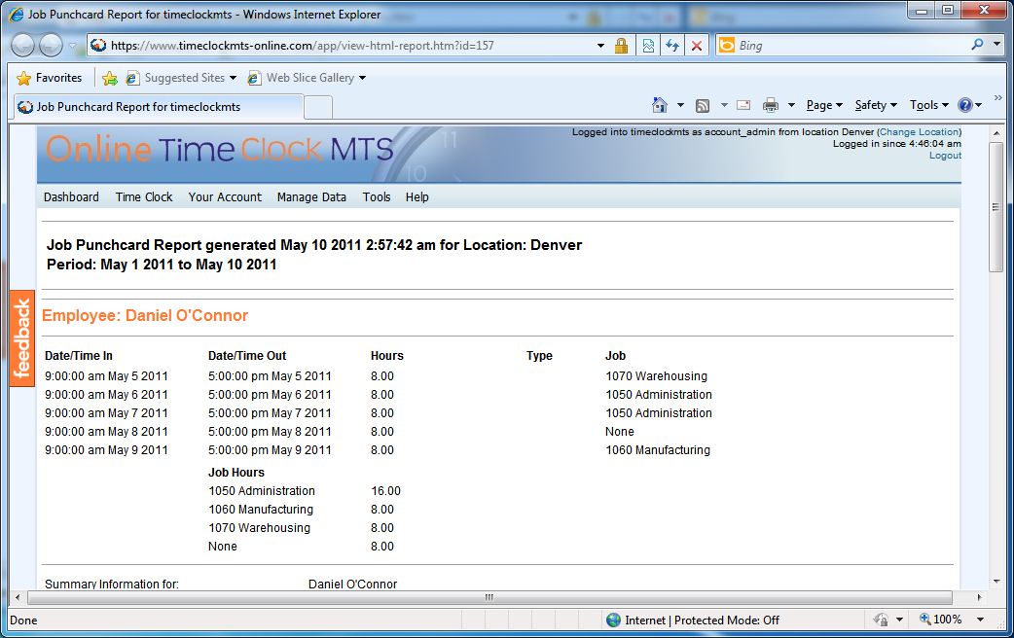Open the Manage Data menu item

tap(311, 197)
